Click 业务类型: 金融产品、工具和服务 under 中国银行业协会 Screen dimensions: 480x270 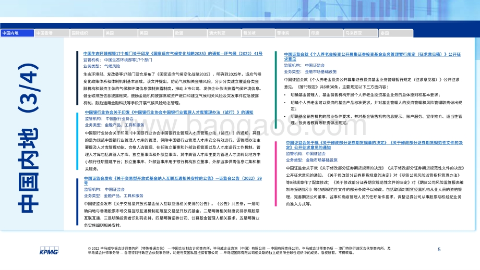tap(114, 125)
